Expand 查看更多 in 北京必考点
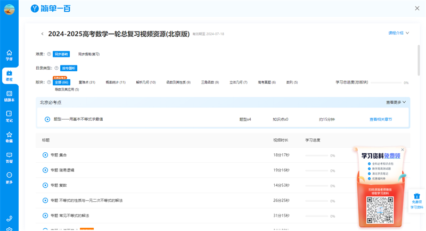Viewport: 426px width, 231px height. (x=396, y=102)
